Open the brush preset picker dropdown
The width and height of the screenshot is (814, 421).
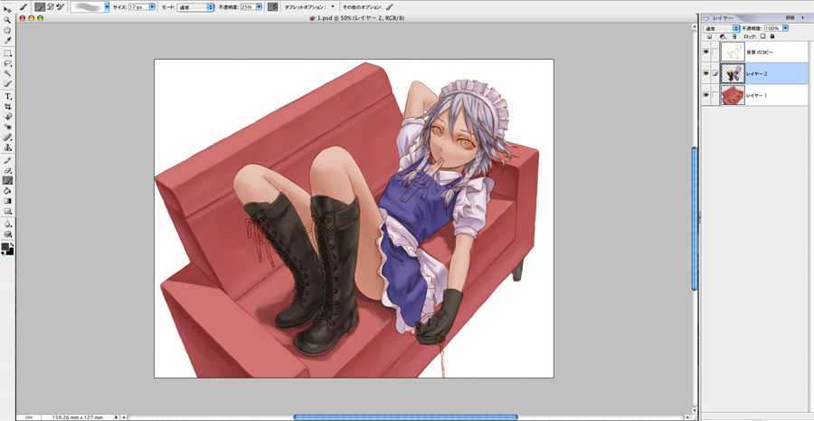click(x=107, y=6)
